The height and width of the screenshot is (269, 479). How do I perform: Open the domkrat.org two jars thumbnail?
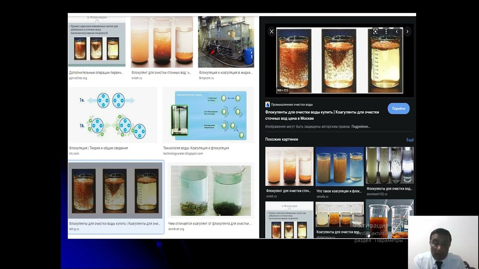click(x=211, y=191)
